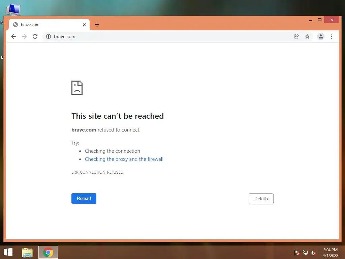Open Checking the proxy and the firewall link

coord(124,159)
